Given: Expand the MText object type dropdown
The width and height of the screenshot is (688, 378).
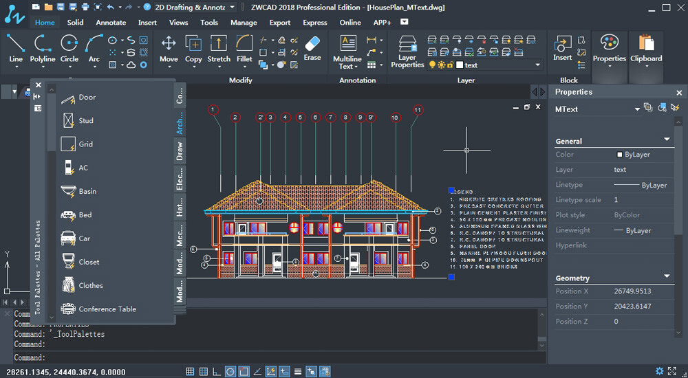Looking at the screenshot, I should [637, 109].
